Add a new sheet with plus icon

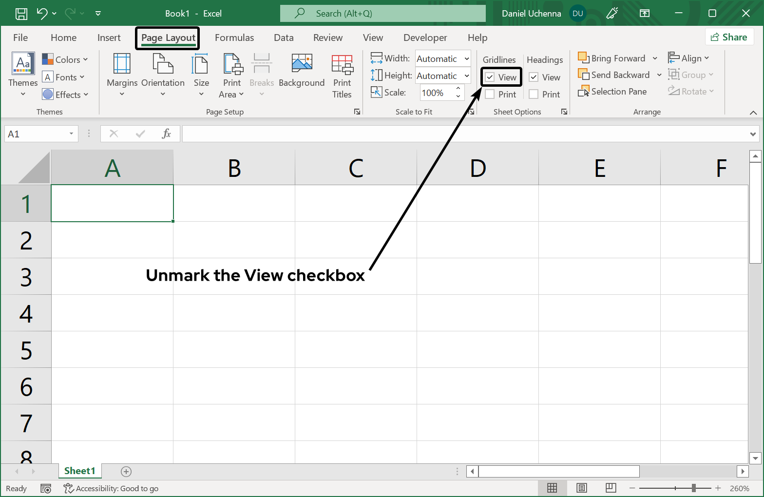pyautogui.click(x=126, y=471)
